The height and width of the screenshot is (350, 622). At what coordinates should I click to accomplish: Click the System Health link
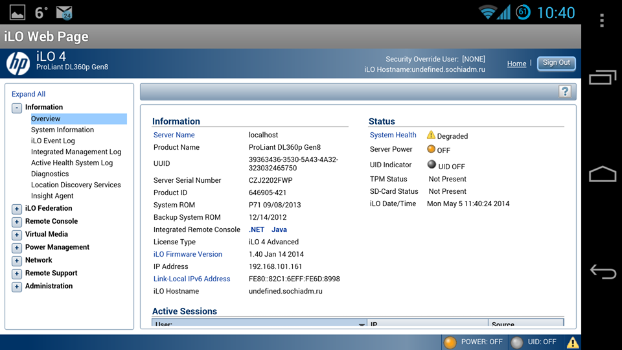pos(393,135)
